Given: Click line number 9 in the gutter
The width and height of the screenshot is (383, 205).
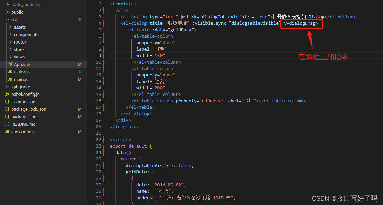Looking at the screenshot, I should tap(99, 55).
